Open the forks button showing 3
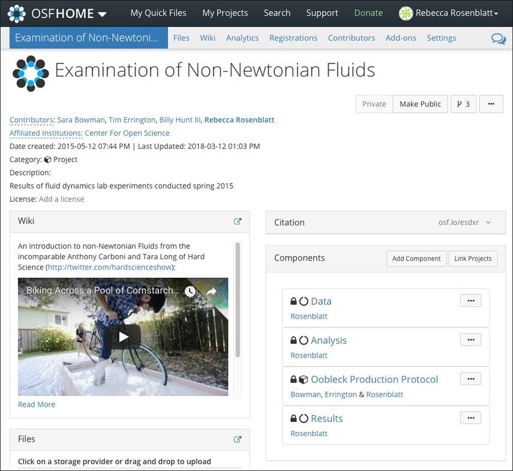 (x=463, y=104)
